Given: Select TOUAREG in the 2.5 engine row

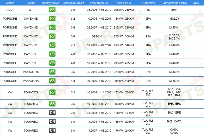Looking at the screenshot, I should coord(31,113).
